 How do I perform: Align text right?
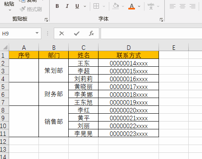tap(192, 6)
